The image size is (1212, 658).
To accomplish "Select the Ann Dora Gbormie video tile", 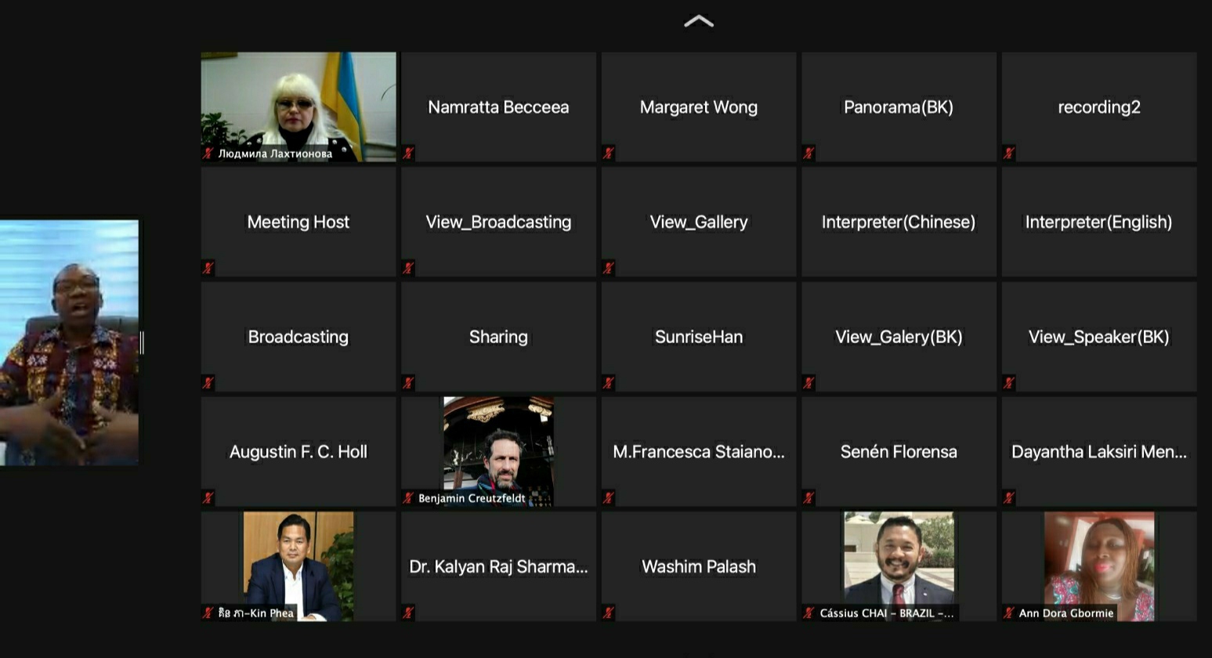I will point(1098,564).
